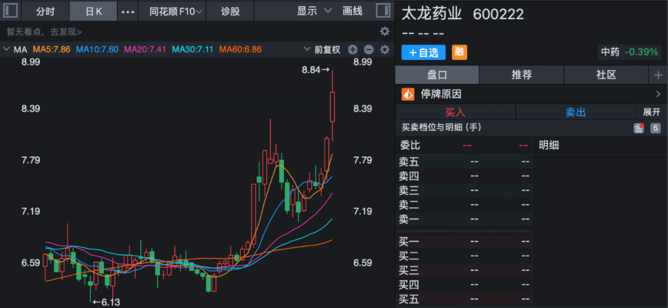Toggle the right sidebar panel icon

383,10
